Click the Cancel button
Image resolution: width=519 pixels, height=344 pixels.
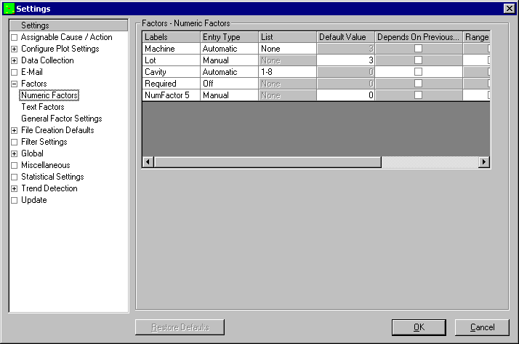pos(482,327)
